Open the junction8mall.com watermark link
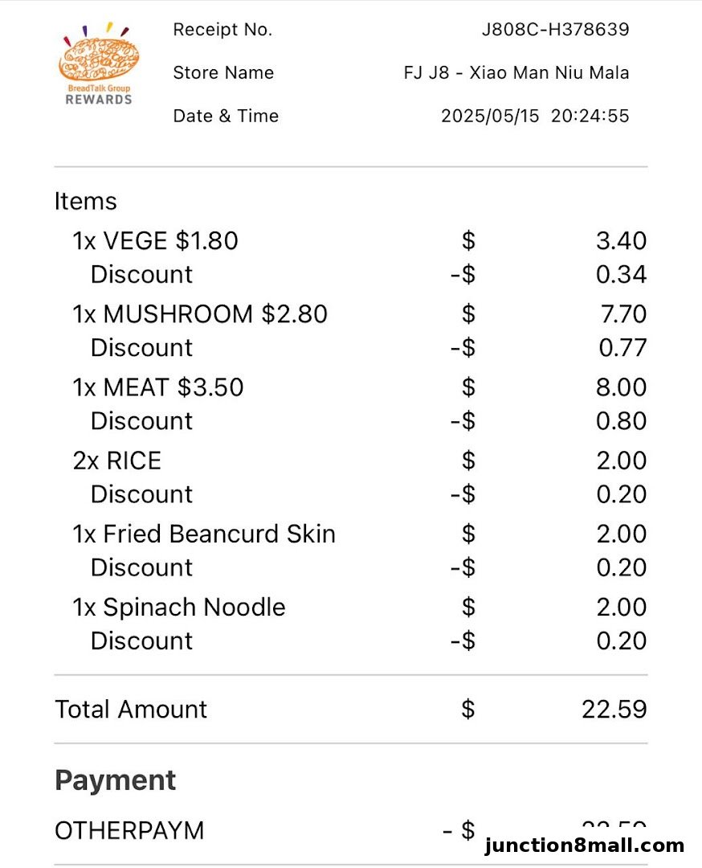 (584, 845)
